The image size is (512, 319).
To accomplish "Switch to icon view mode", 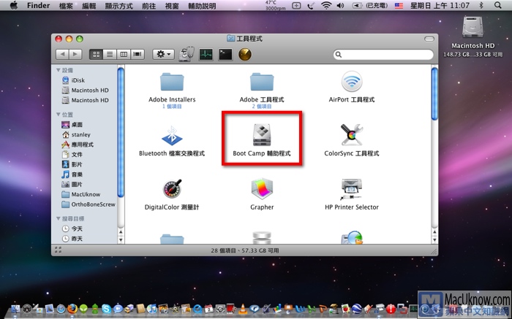I will click(97, 54).
